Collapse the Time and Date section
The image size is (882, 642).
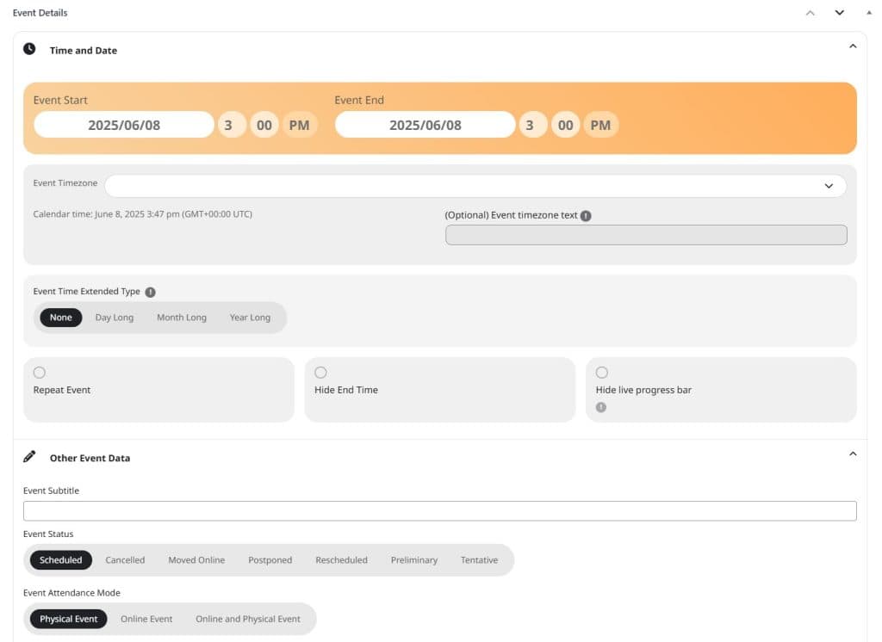tap(853, 46)
